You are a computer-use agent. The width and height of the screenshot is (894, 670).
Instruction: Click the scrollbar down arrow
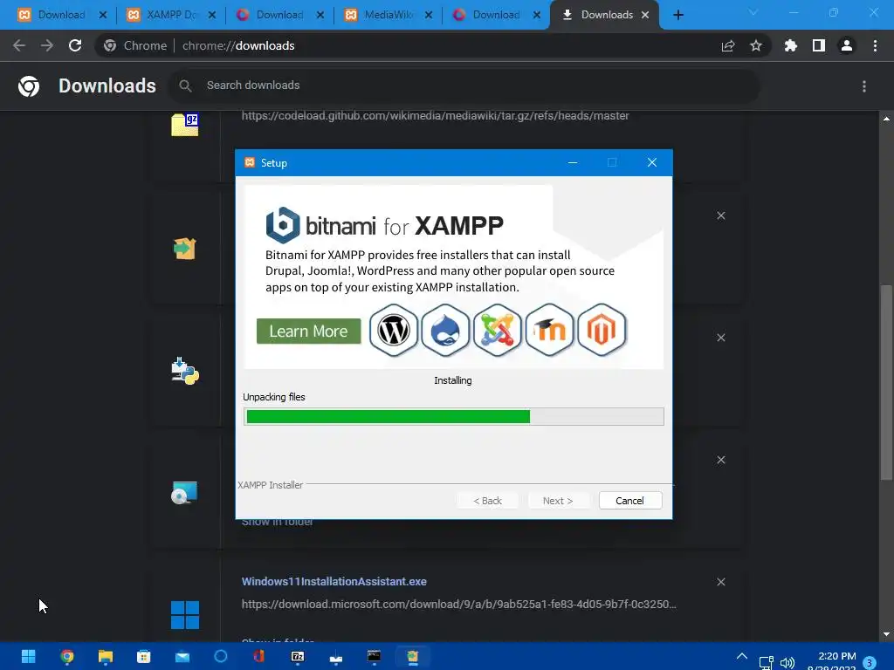[x=886, y=634]
